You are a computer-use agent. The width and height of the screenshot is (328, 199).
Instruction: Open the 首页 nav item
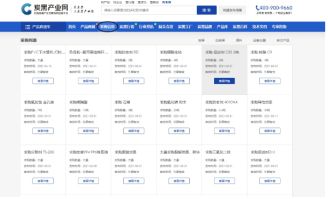click(72, 27)
